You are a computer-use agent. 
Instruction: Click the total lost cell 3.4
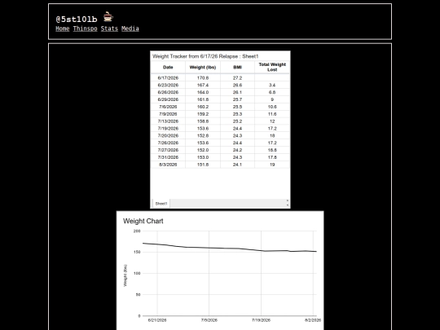click(272, 85)
